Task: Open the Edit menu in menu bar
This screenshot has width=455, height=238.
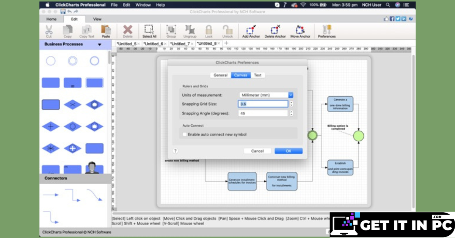Action: 127,5
